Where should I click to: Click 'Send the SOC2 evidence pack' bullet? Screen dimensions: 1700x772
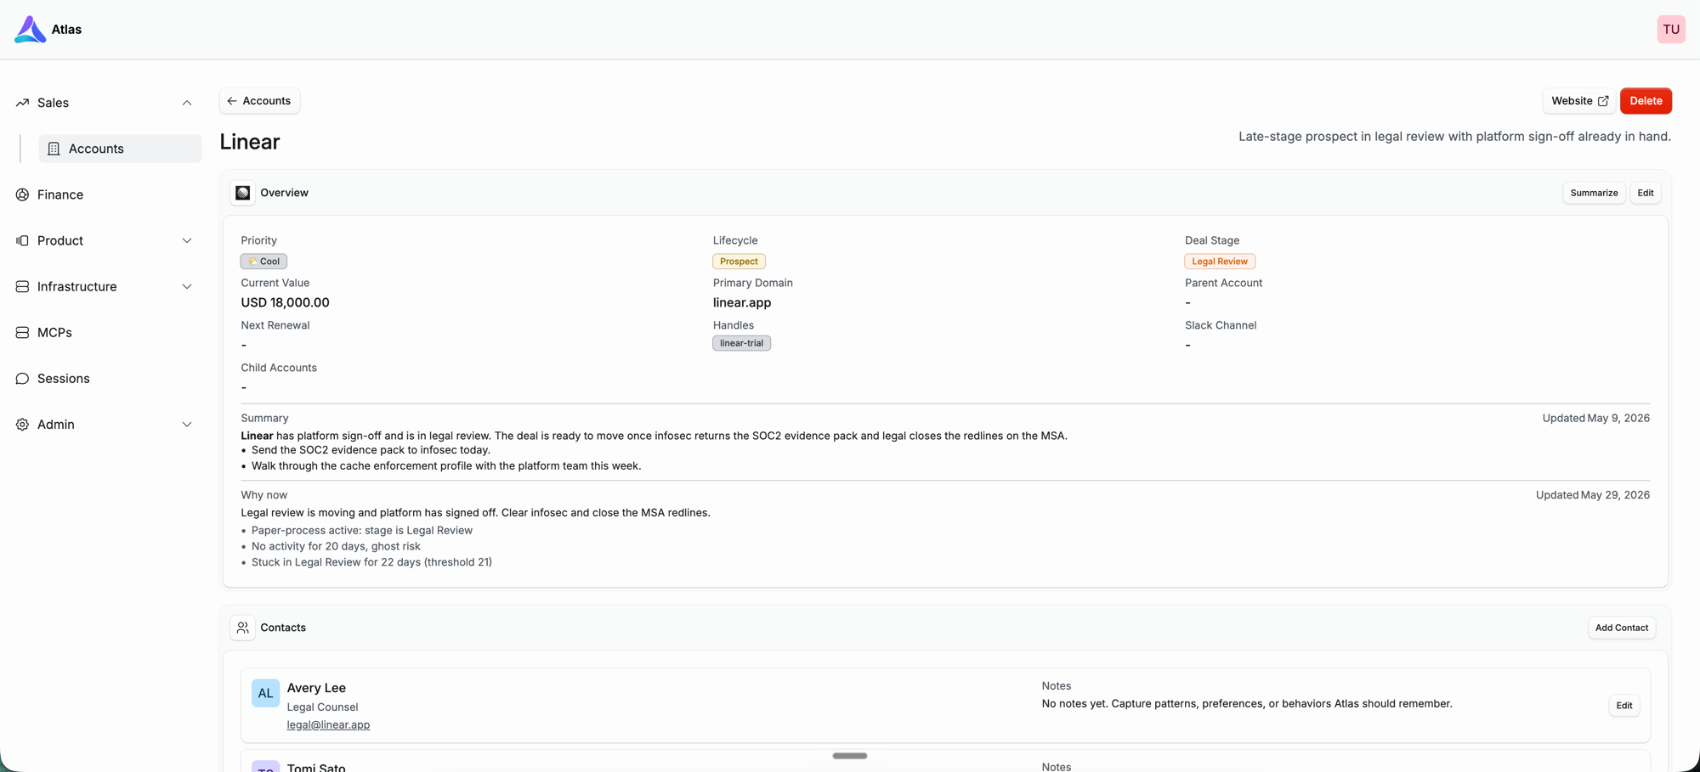(x=371, y=450)
